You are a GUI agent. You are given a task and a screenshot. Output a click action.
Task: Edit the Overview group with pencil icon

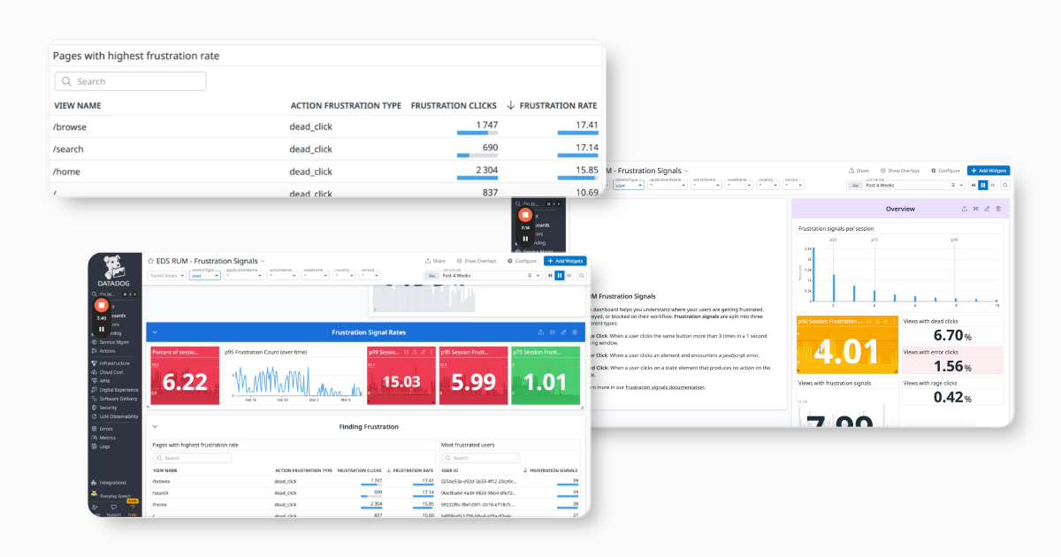987,209
